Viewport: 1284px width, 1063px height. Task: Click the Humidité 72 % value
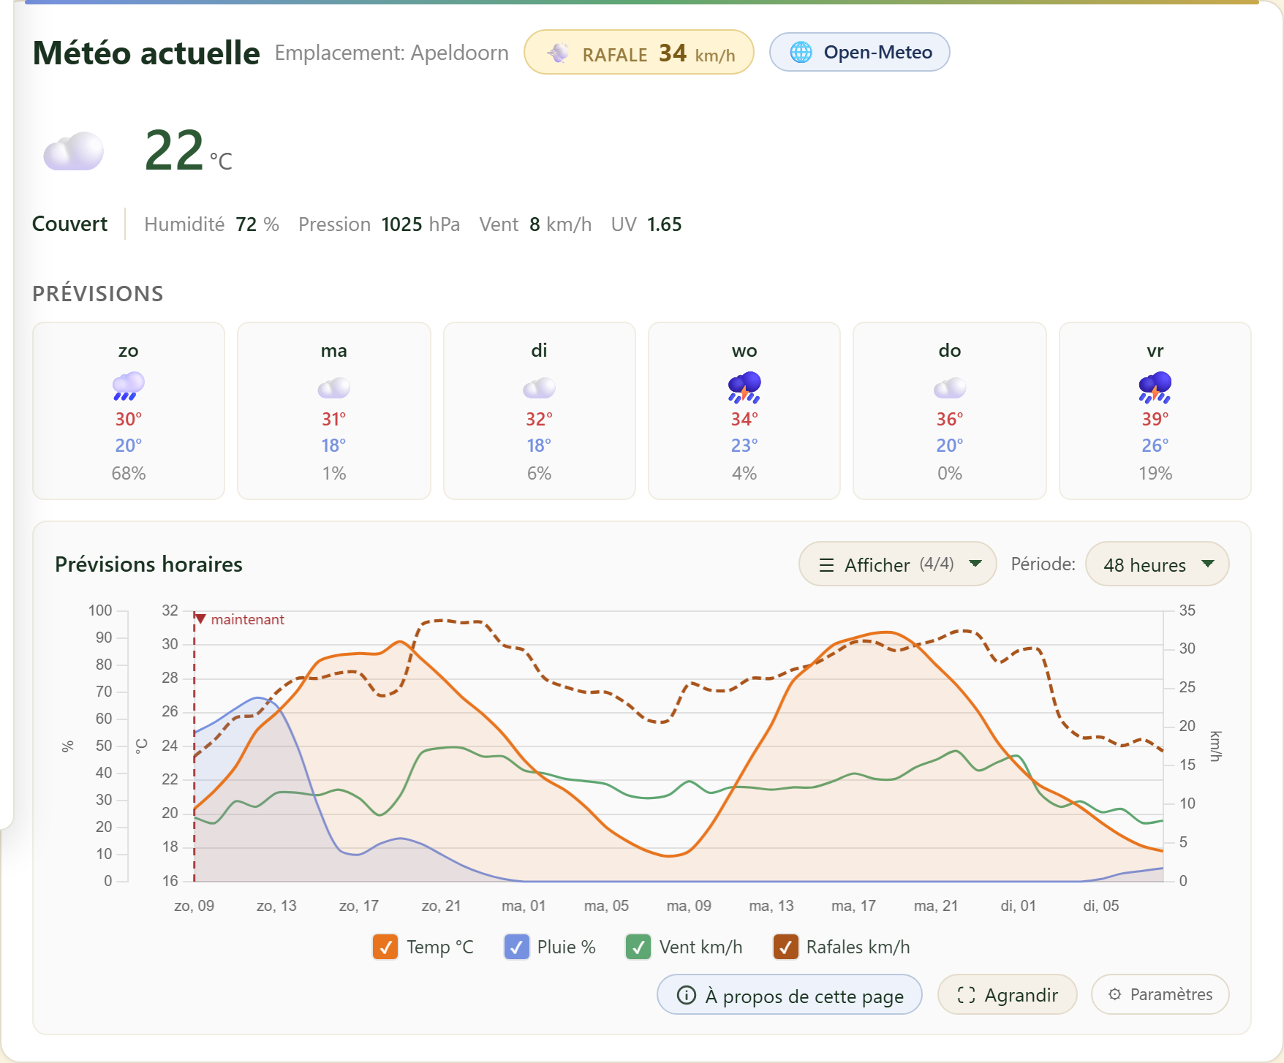212,224
